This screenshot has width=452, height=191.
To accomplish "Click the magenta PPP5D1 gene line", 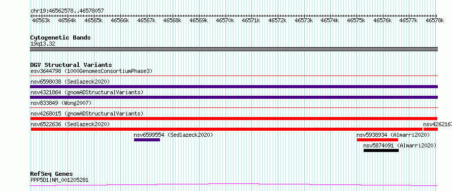I will click(x=234, y=185).
